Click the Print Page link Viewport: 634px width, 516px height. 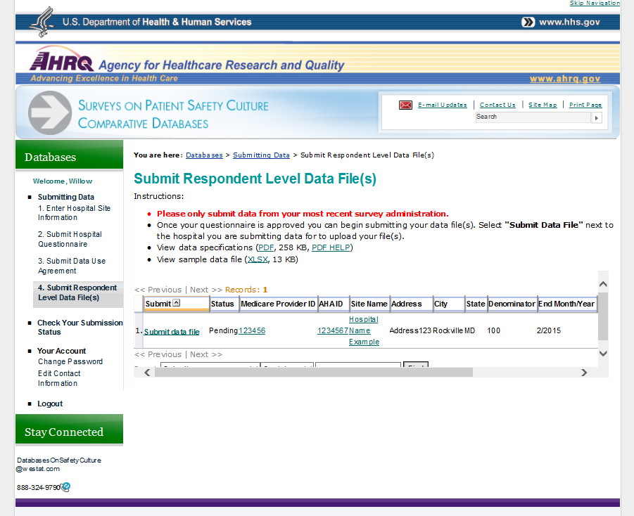coord(585,105)
